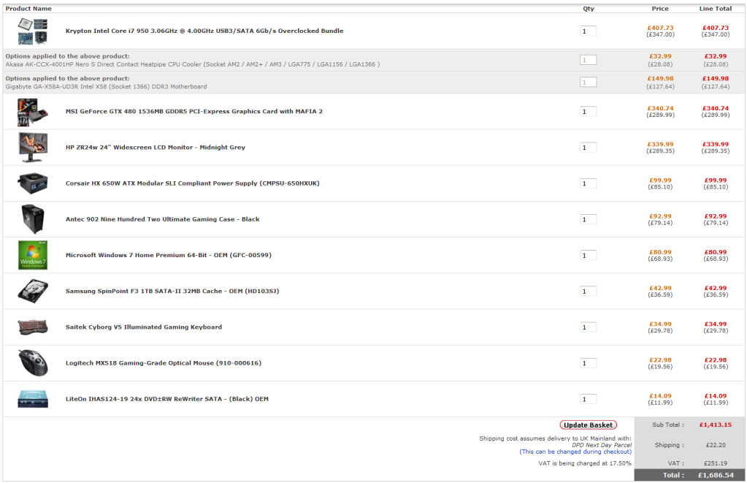This screenshot has height=483, width=747.
Task: Focus the quantity field for the Akasa CPU cooler
Action: [589, 60]
